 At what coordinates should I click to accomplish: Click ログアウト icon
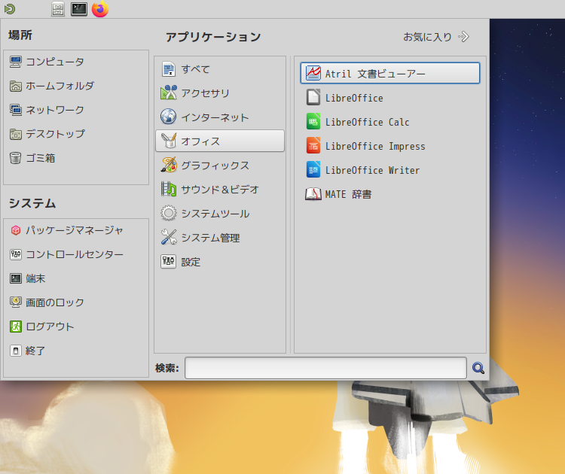pos(16,327)
